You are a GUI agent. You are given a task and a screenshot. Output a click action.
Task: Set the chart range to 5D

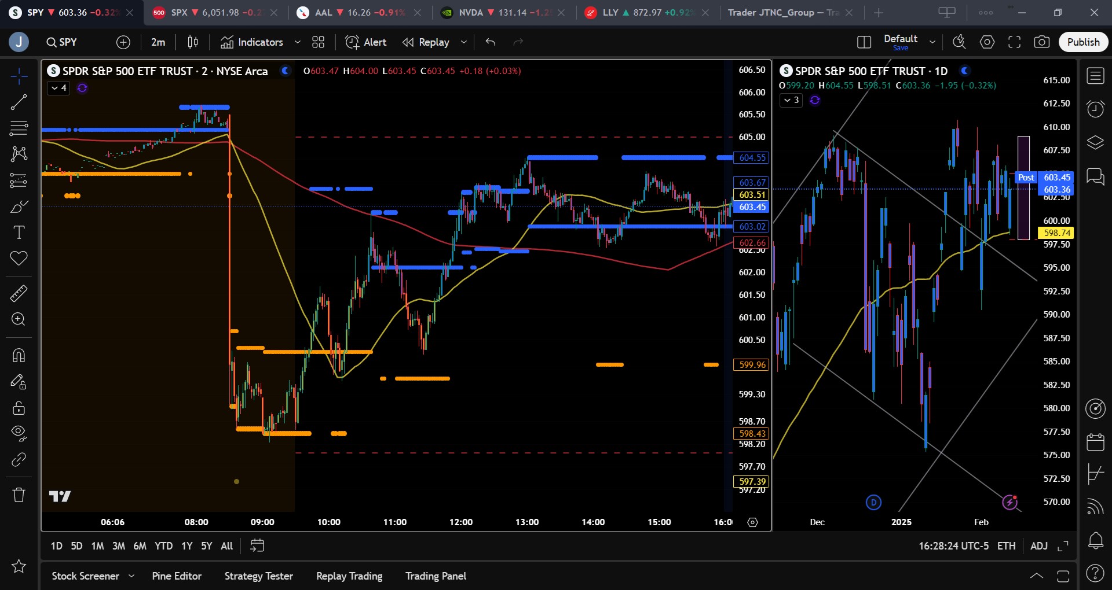[76, 546]
